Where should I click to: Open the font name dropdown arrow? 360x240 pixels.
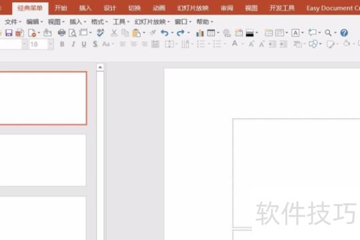click(x=24, y=44)
